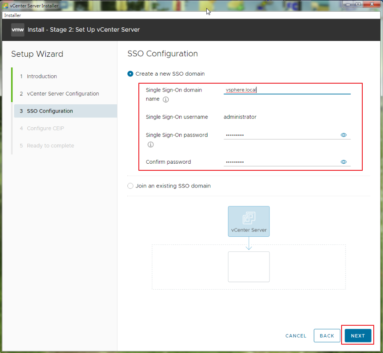Click the Setup Wizard heading
The height and width of the screenshot is (353, 383).
tap(37, 54)
